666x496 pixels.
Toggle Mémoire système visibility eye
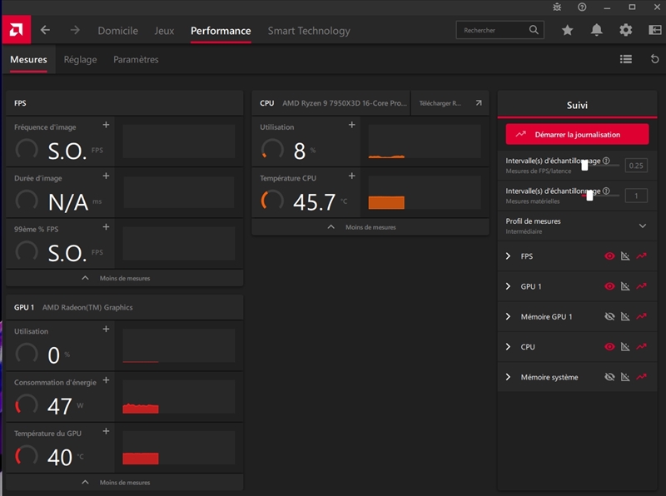pos(609,377)
